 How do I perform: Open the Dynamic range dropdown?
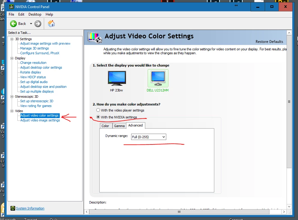pyautogui.click(x=149, y=137)
